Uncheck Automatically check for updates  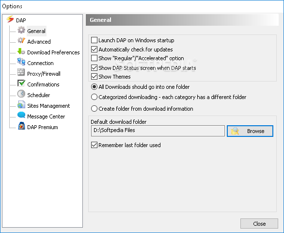[x=94, y=50]
